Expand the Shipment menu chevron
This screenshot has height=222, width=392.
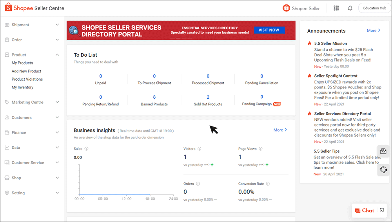57,25
